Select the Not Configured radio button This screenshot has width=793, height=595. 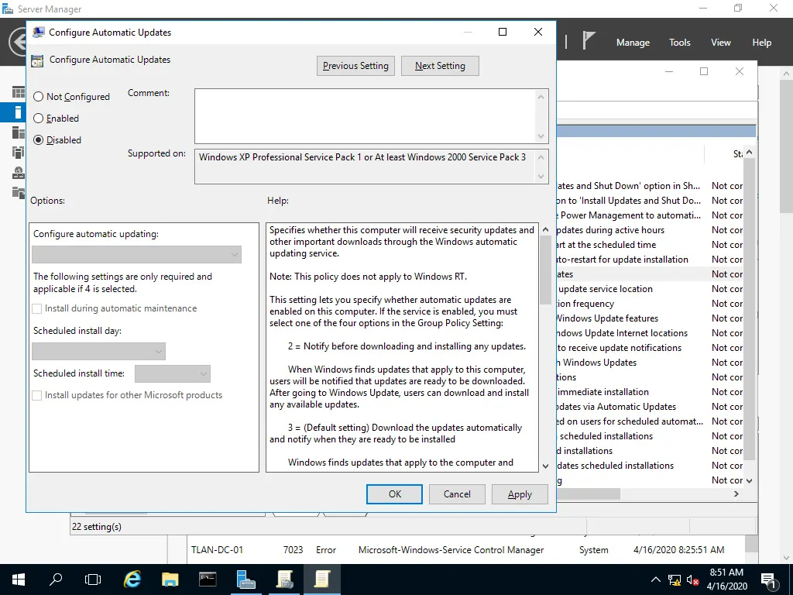(x=39, y=97)
